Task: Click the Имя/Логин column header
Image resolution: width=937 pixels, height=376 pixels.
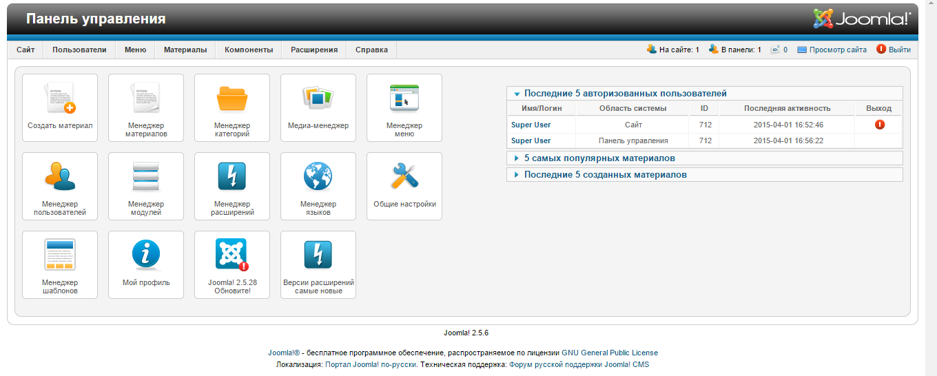Action: point(542,108)
